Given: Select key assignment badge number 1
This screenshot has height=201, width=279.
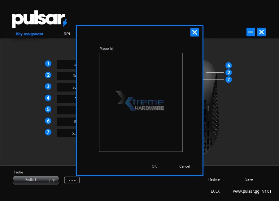Looking at the screenshot, I should [48, 63].
